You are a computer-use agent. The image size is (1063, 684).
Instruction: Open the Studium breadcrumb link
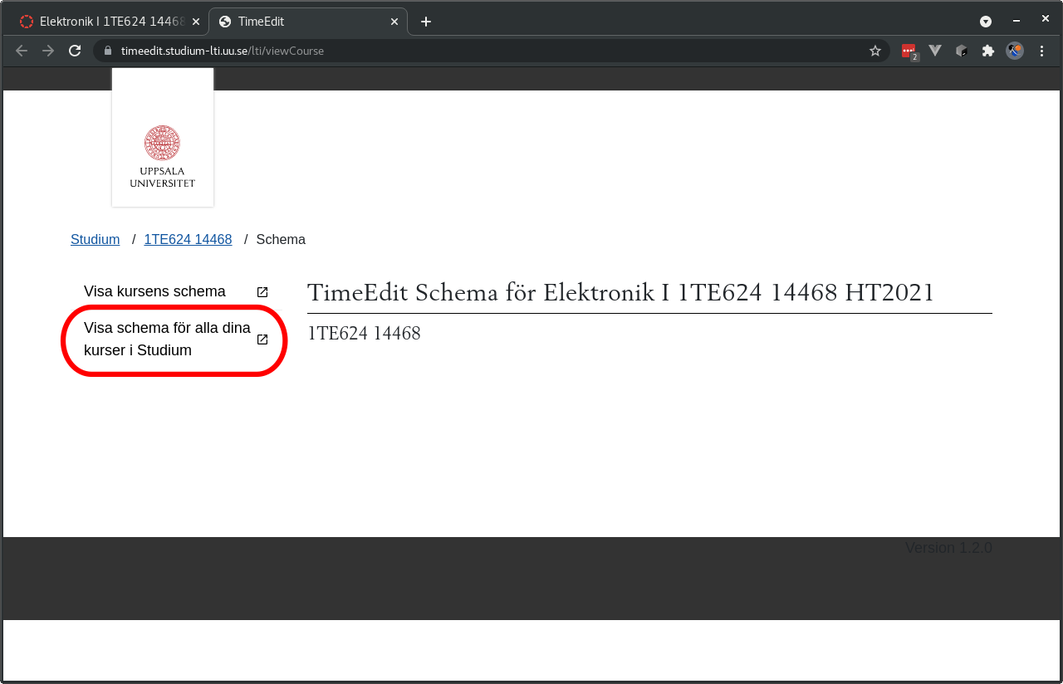click(x=95, y=239)
